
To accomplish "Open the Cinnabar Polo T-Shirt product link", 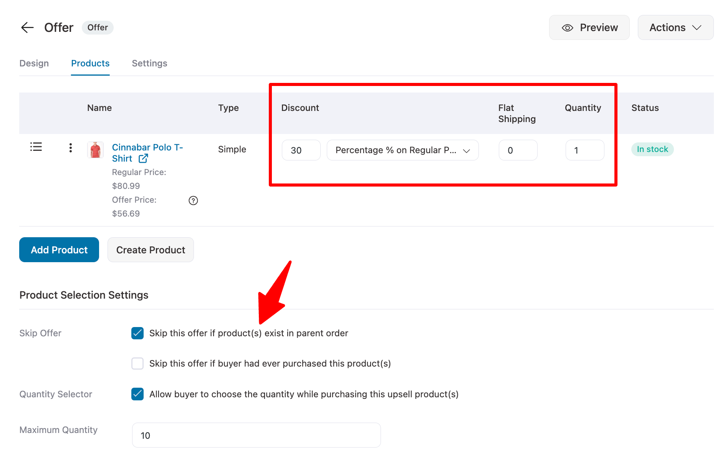I will point(147,153).
